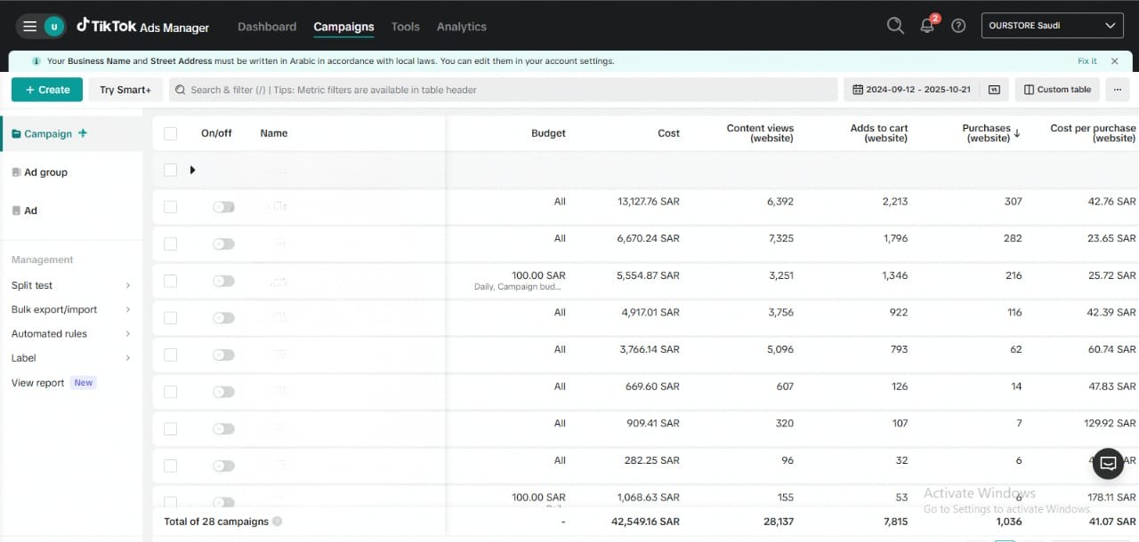This screenshot has width=1139, height=542.
Task: Toggle on the 6,670.24 SAR campaign
Action: [223, 243]
